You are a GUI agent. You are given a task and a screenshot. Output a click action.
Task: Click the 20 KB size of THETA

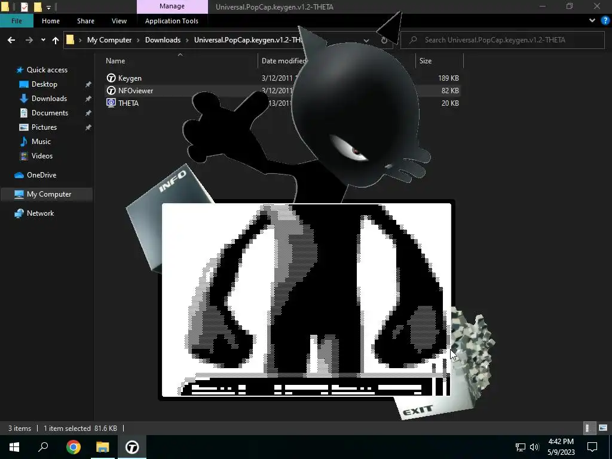tap(449, 103)
